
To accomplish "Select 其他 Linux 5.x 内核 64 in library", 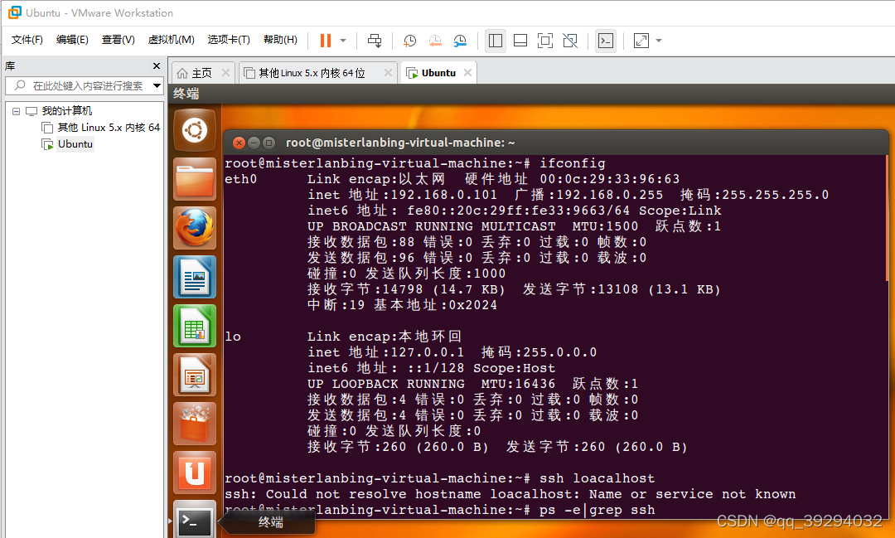I will coord(109,128).
